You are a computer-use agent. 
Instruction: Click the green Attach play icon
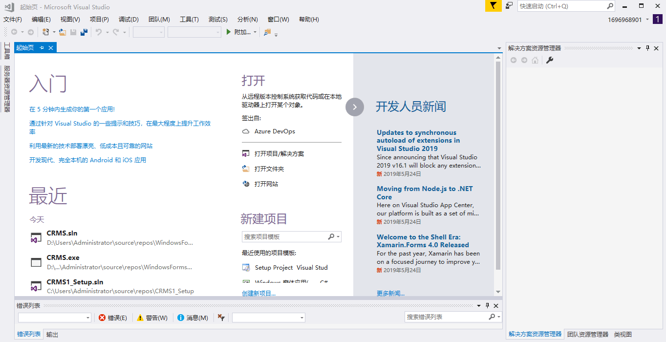[x=228, y=32]
